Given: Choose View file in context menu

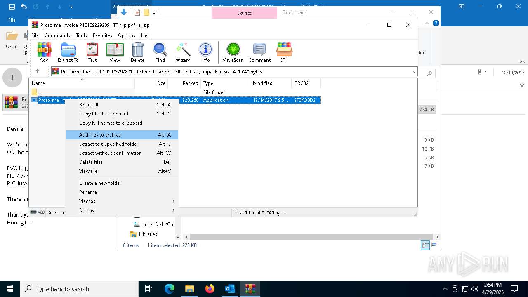Looking at the screenshot, I should 122,171.
